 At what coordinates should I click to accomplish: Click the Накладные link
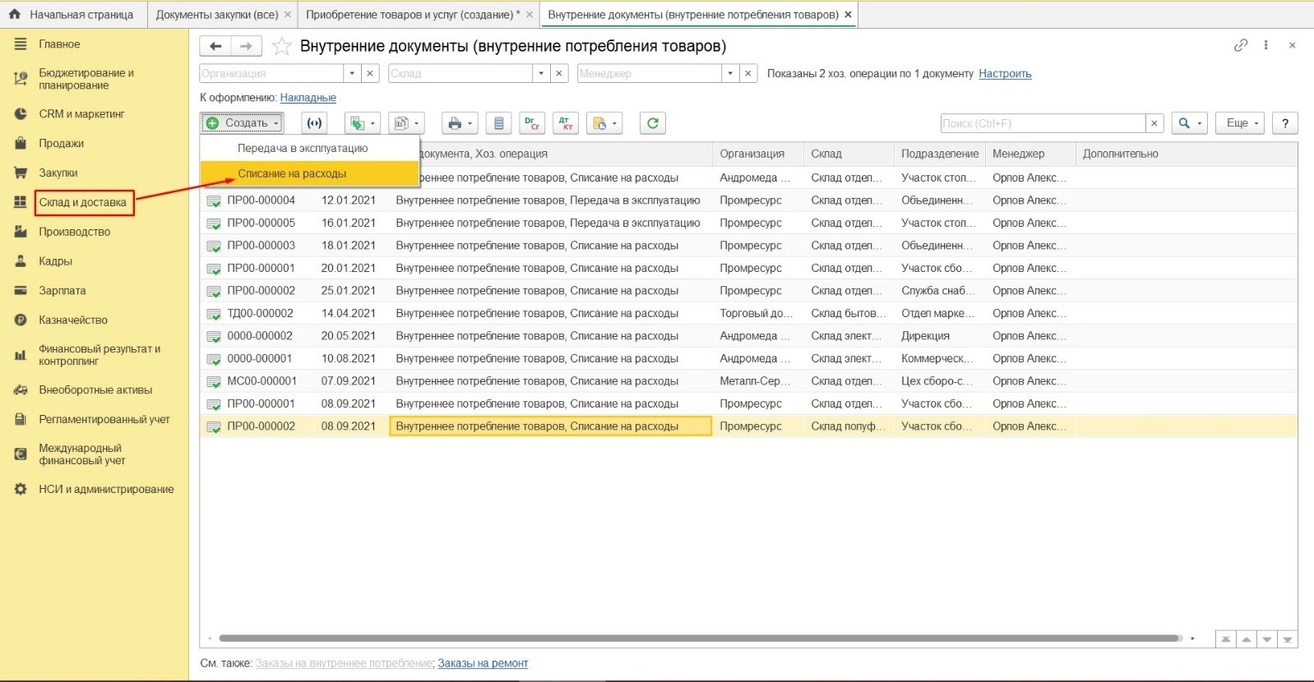(x=308, y=98)
